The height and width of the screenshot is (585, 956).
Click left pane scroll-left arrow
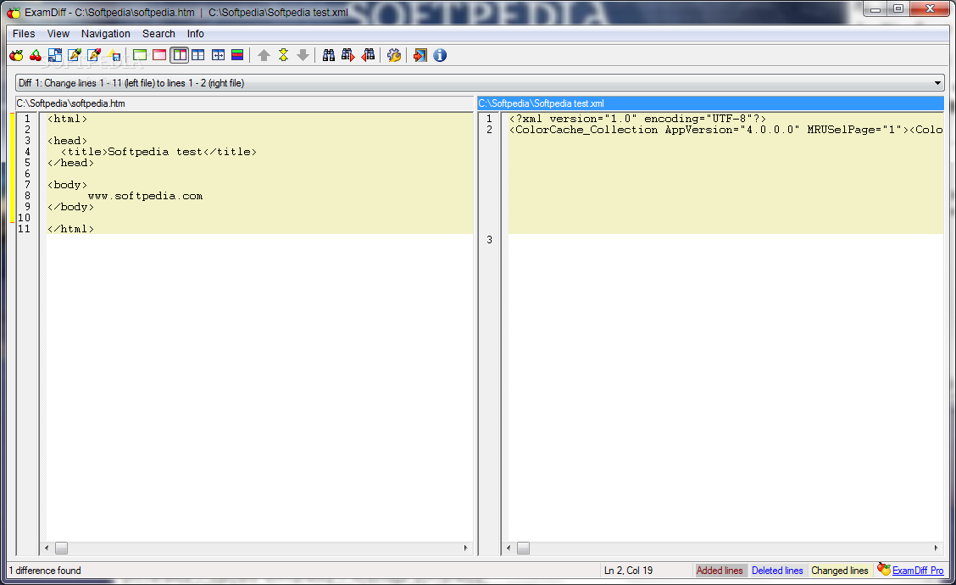pos(47,548)
